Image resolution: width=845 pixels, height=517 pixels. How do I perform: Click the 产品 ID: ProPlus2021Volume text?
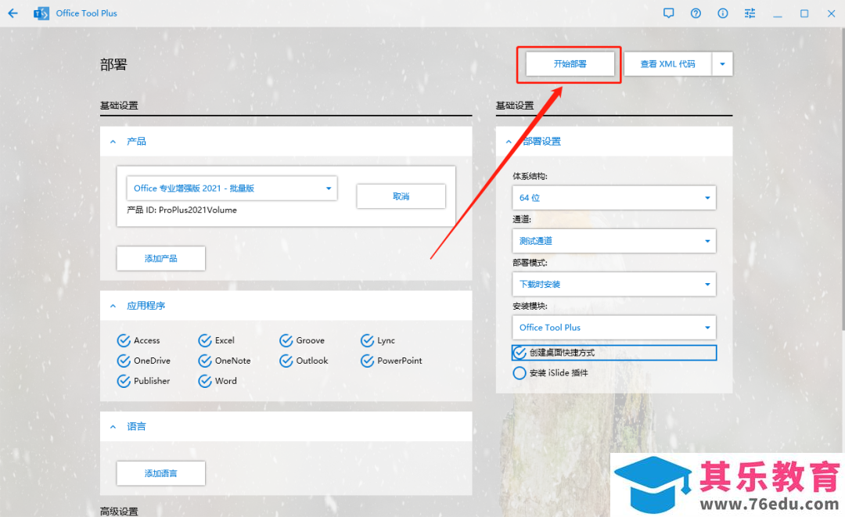coord(182,210)
